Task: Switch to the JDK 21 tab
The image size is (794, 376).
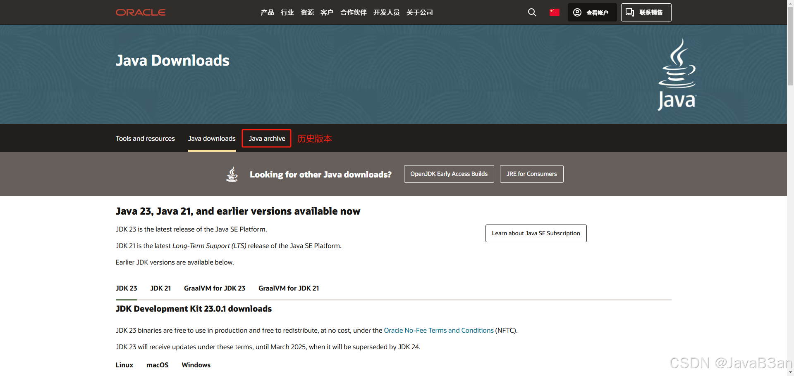Action: (x=160, y=288)
